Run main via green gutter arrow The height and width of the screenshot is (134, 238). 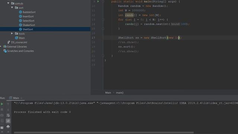[x=98, y=1]
